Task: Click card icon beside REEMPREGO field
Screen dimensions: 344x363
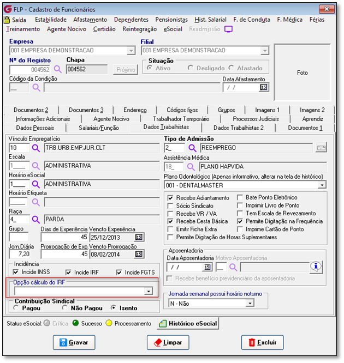Action: click(x=321, y=148)
